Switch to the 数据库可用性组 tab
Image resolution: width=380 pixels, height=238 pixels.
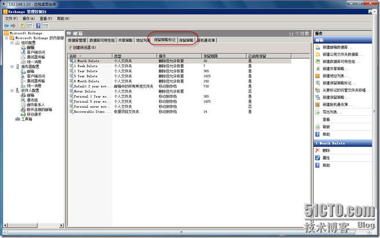tap(102, 40)
